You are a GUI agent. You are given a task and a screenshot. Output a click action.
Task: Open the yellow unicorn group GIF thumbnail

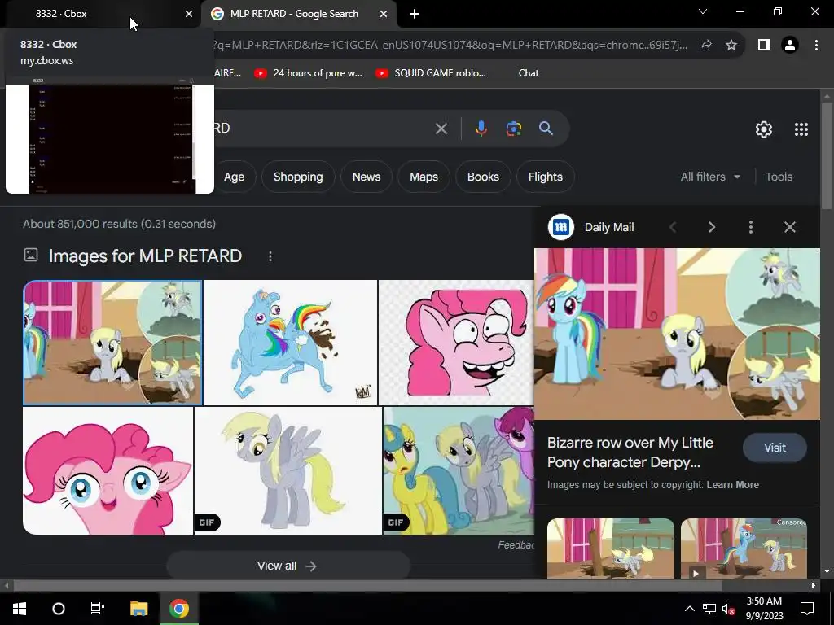[x=459, y=471]
